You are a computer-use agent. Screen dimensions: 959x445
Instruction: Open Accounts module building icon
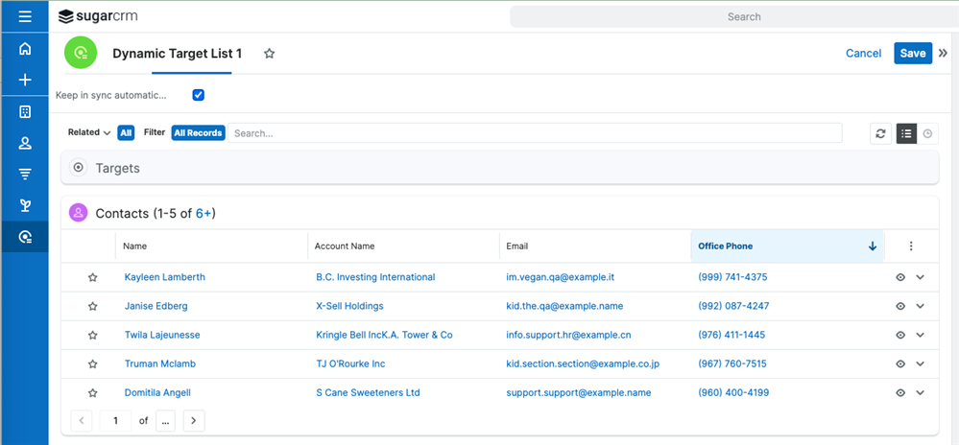pyautogui.click(x=25, y=111)
